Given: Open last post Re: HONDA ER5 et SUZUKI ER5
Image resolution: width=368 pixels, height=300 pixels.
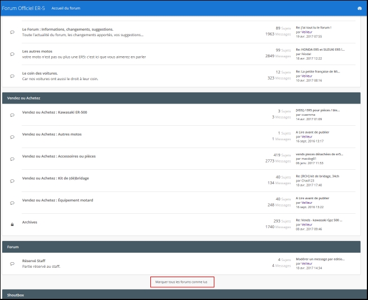Looking at the screenshot, I should point(320,50).
